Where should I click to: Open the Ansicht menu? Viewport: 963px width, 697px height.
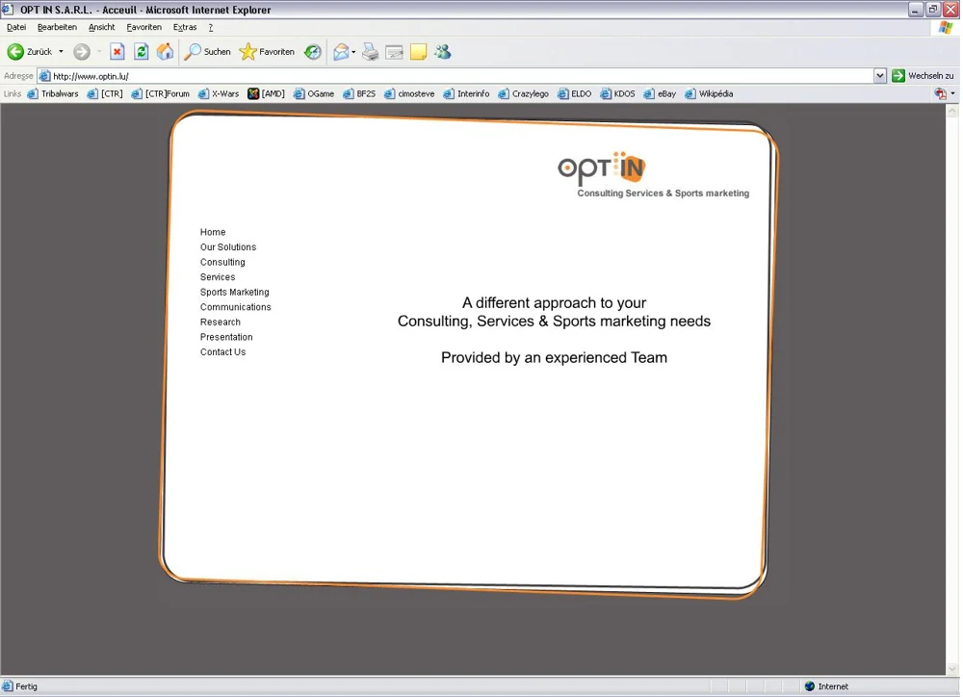101,27
